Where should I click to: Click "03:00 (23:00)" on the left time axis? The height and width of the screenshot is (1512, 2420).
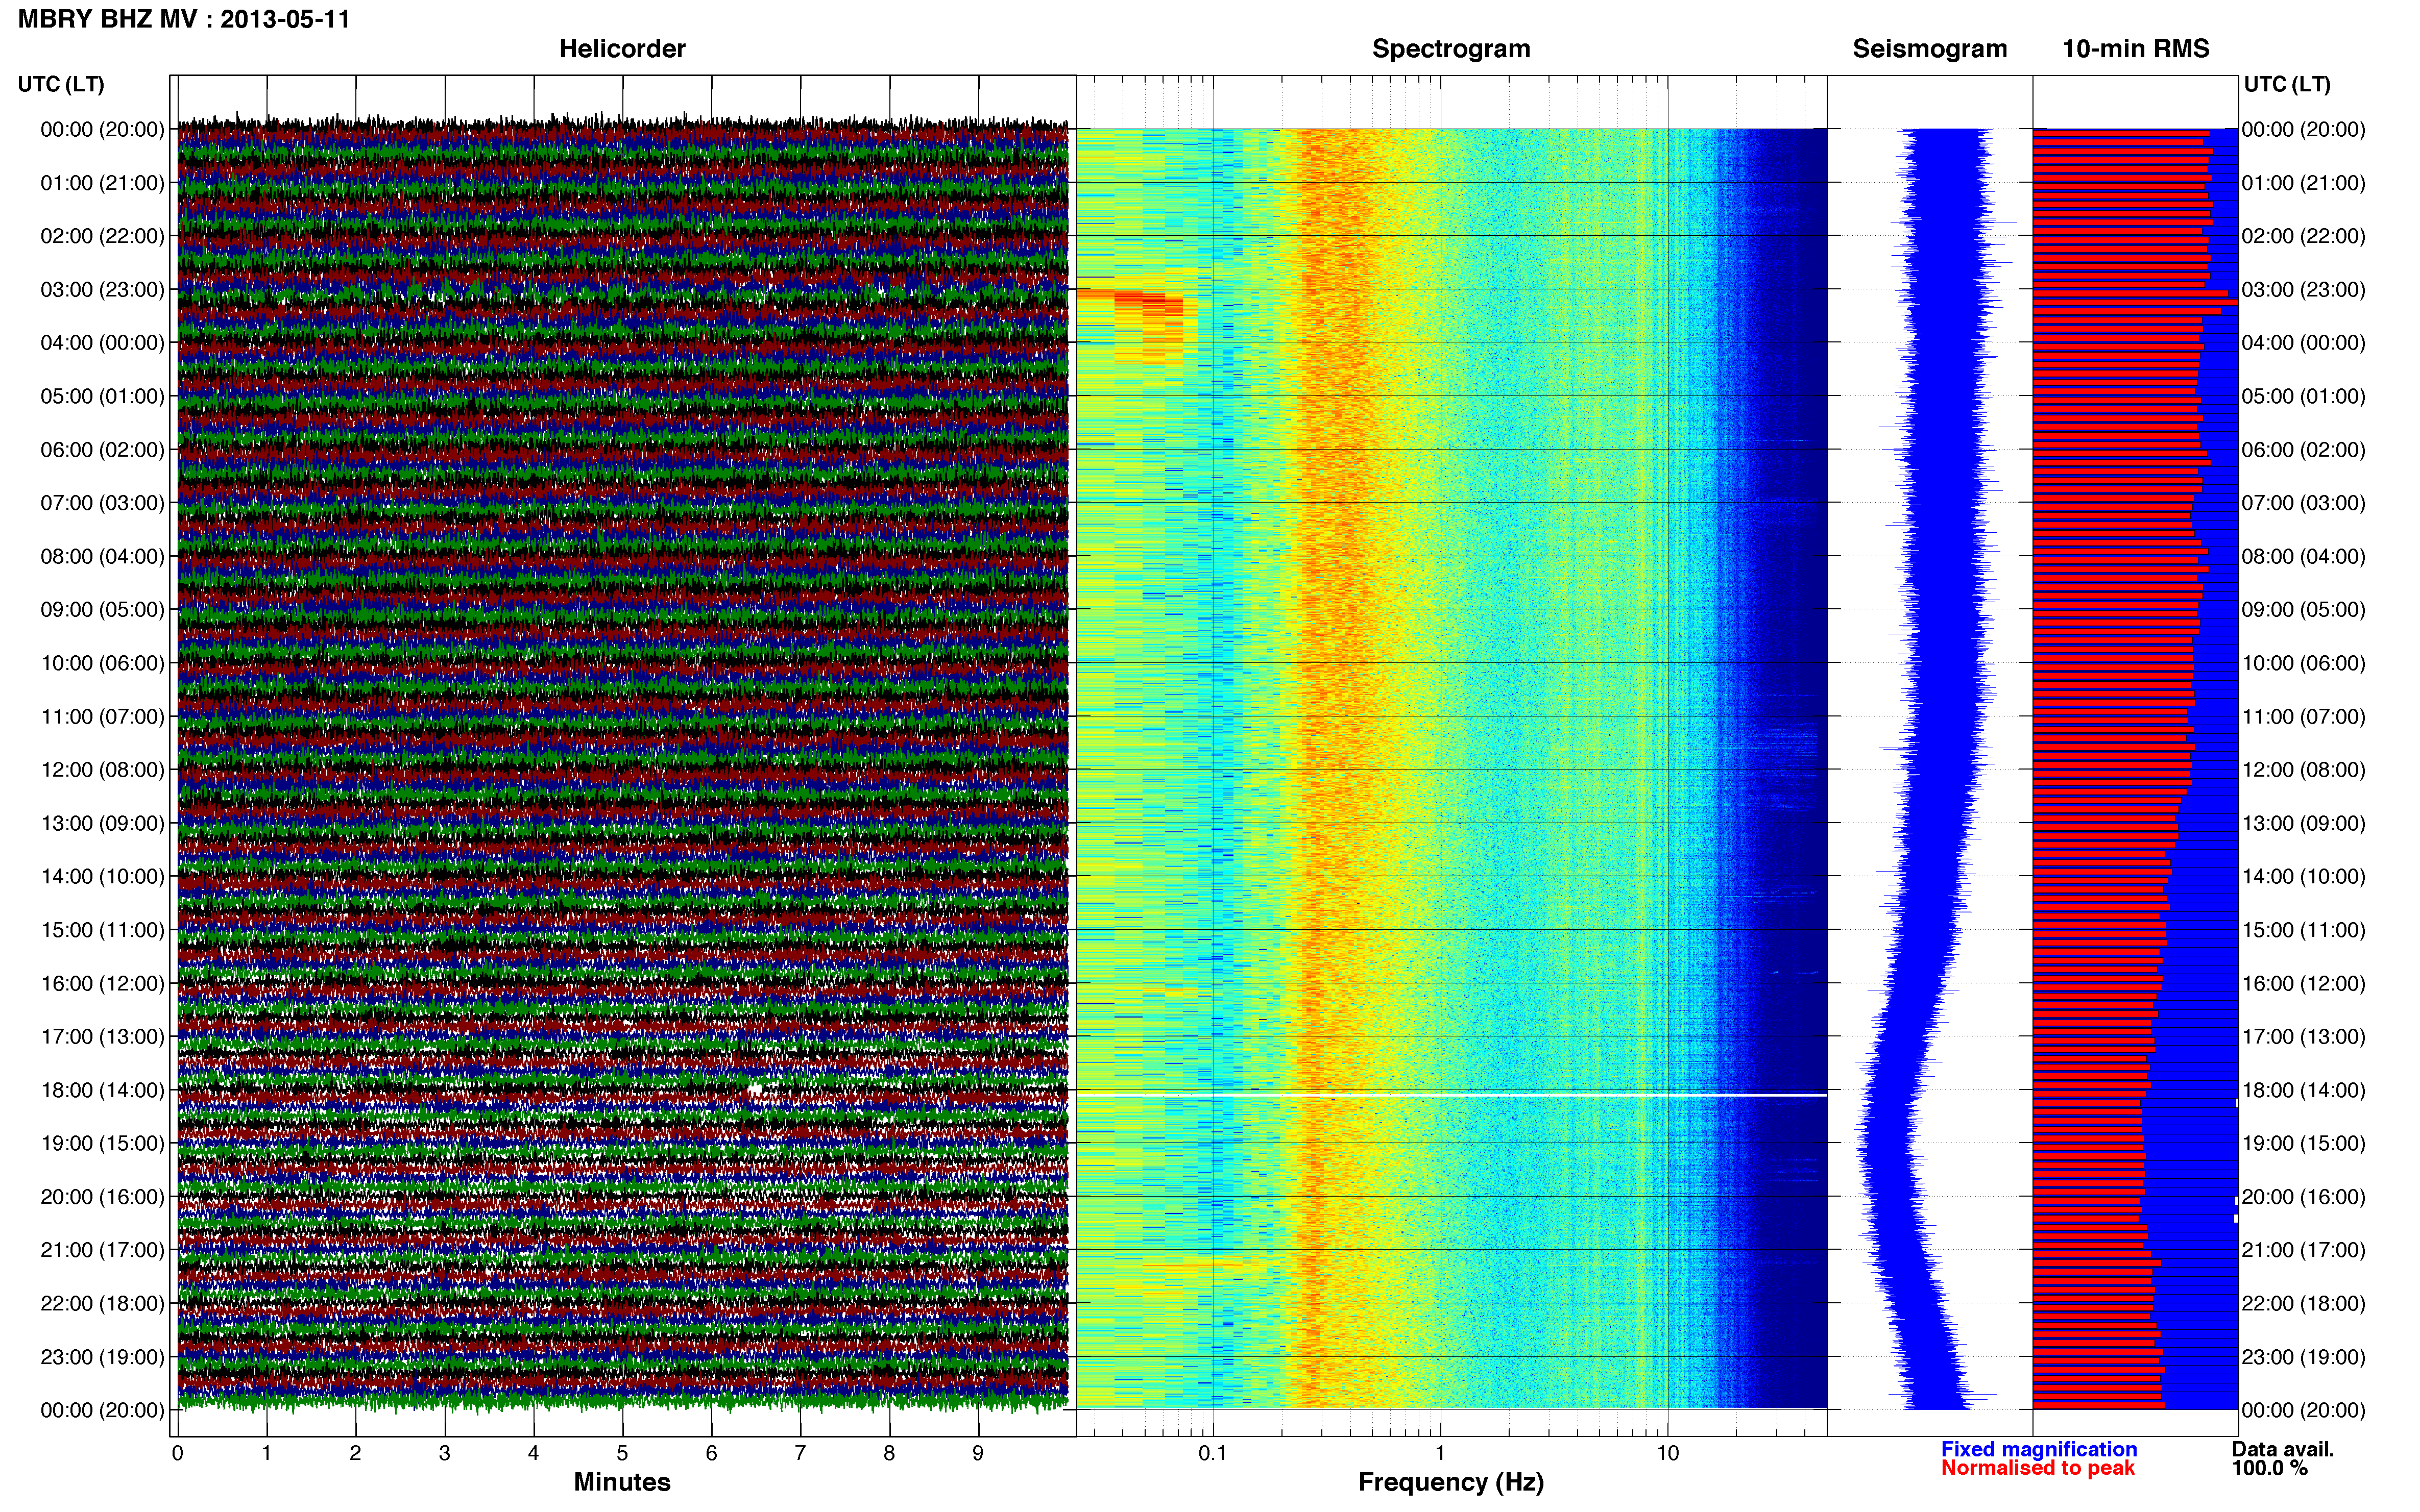[102, 290]
